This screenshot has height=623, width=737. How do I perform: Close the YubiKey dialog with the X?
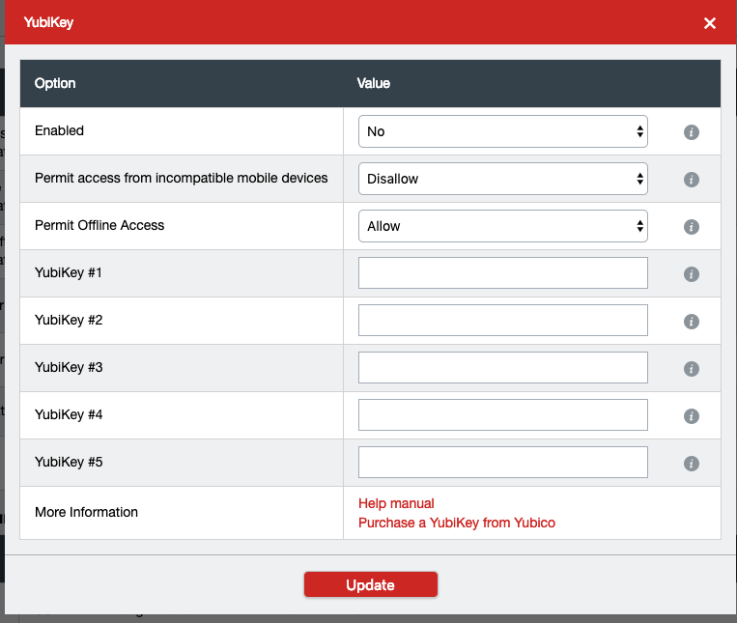click(x=709, y=23)
